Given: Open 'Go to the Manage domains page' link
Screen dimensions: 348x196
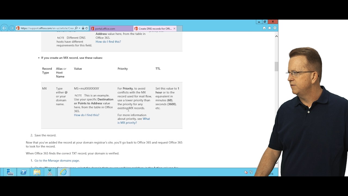Looking at the screenshot, I should [57, 161].
